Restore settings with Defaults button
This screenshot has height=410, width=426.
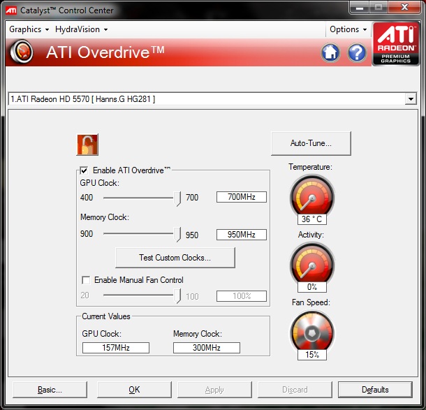tap(375, 390)
